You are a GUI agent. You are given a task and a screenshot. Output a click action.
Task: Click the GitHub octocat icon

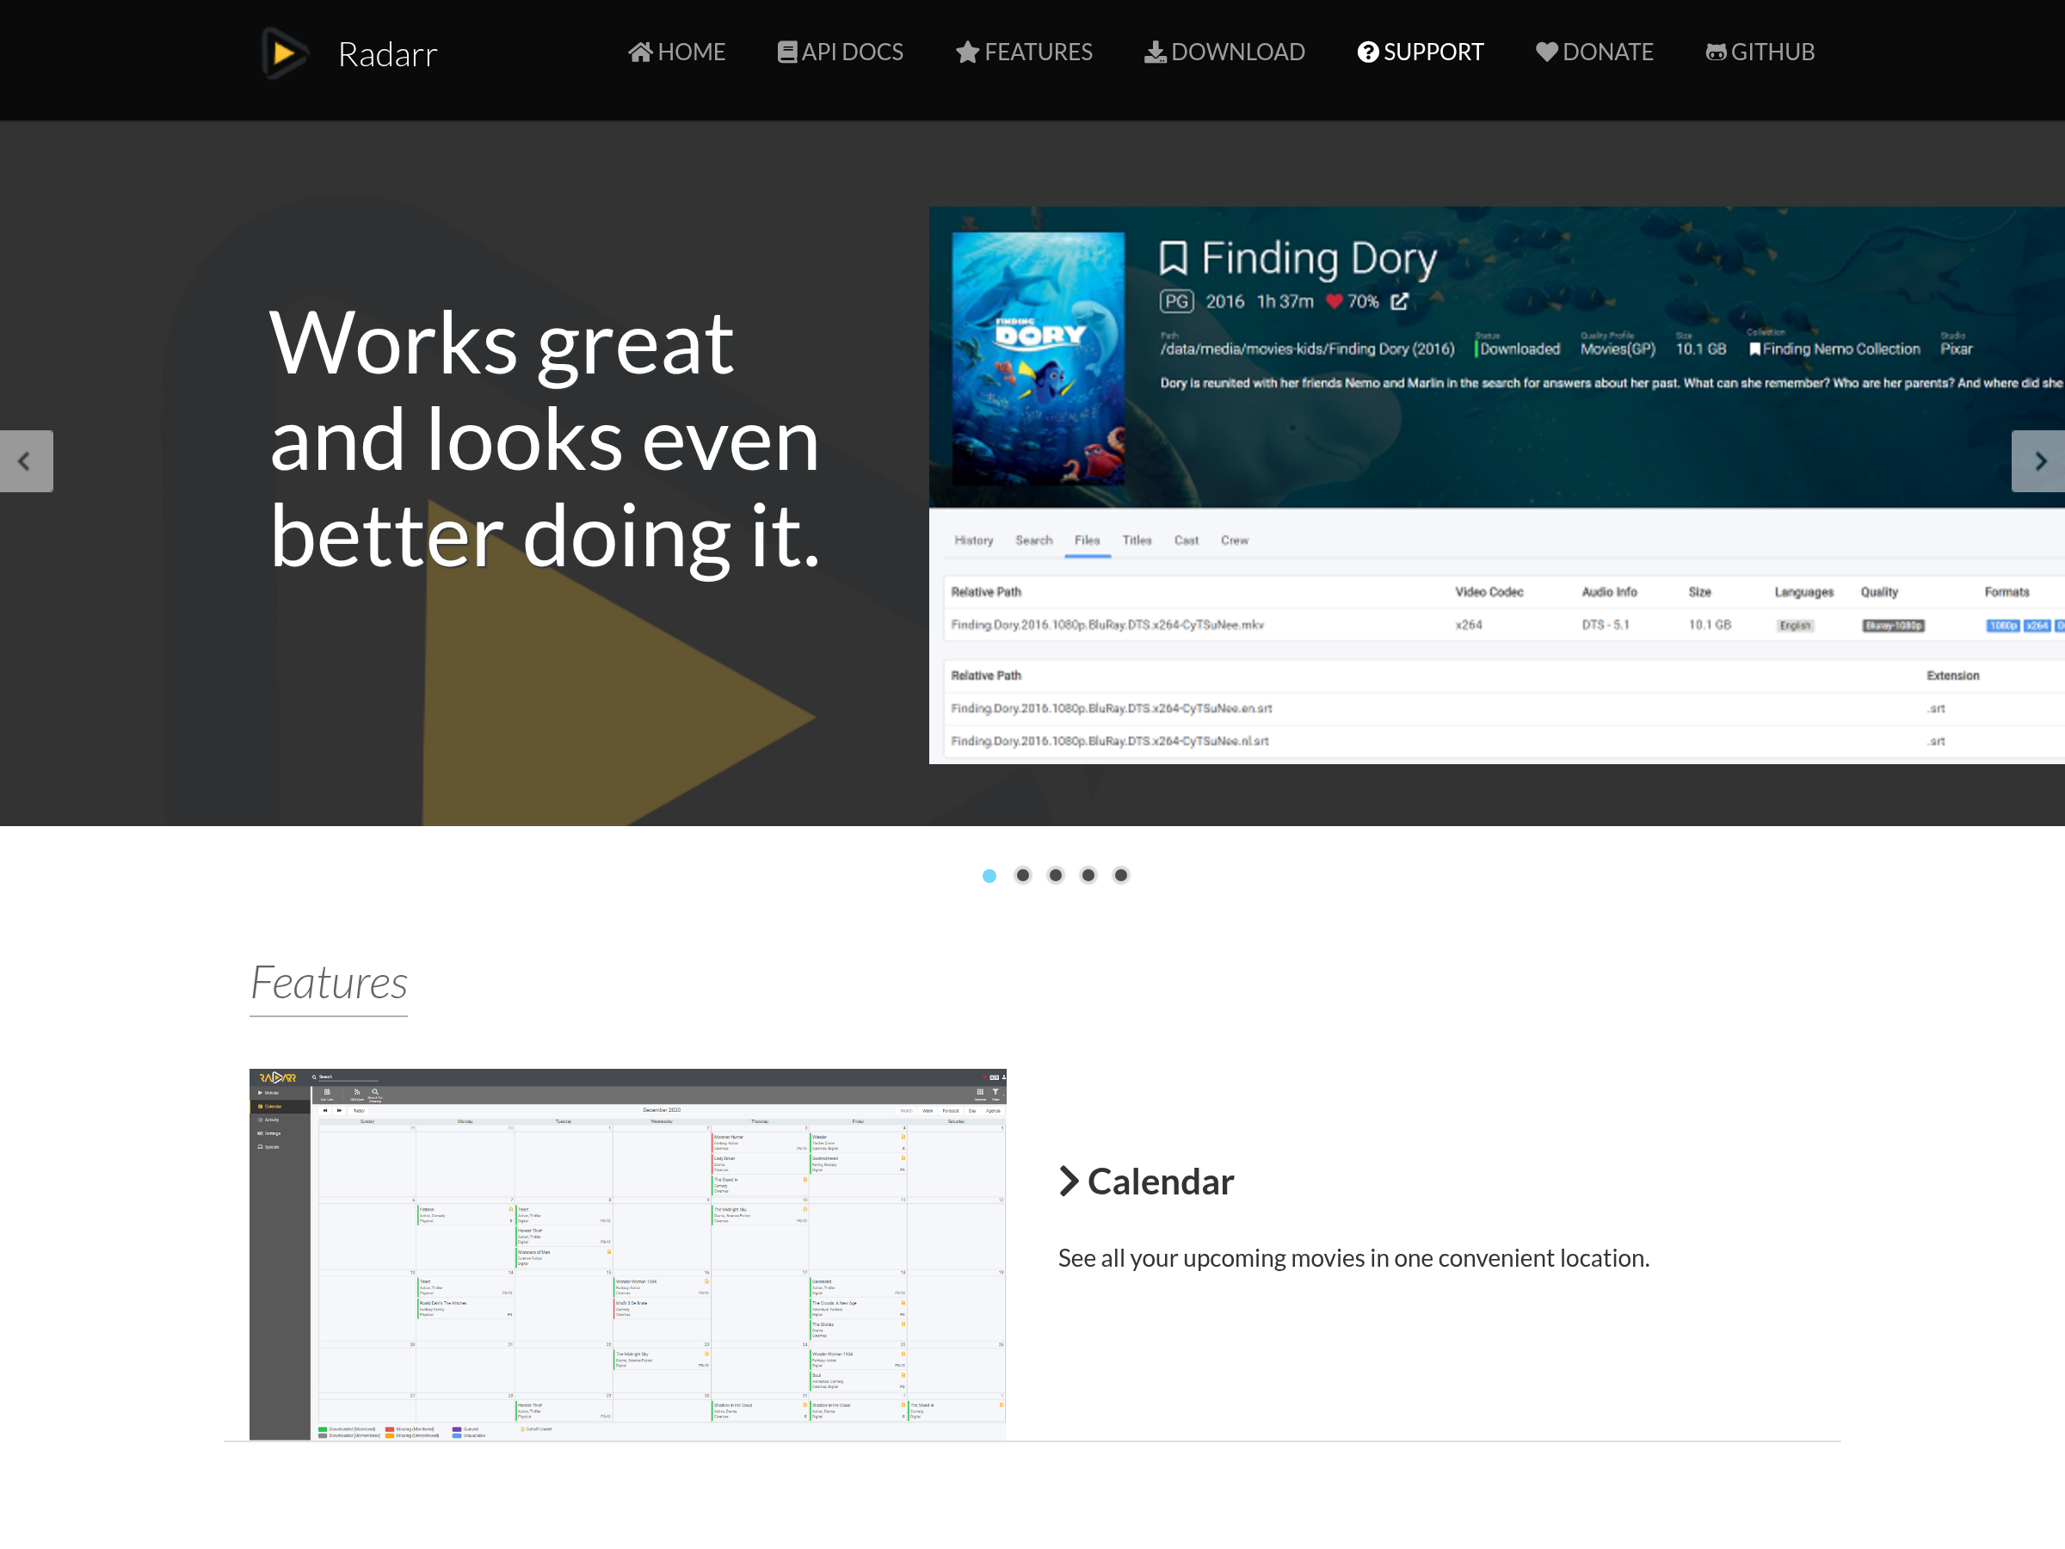coord(1716,52)
